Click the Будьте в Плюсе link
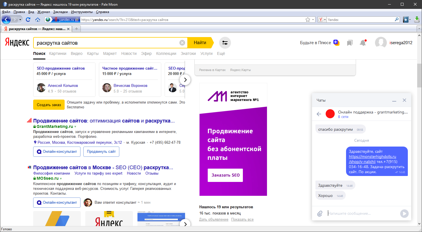 [315, 43]
